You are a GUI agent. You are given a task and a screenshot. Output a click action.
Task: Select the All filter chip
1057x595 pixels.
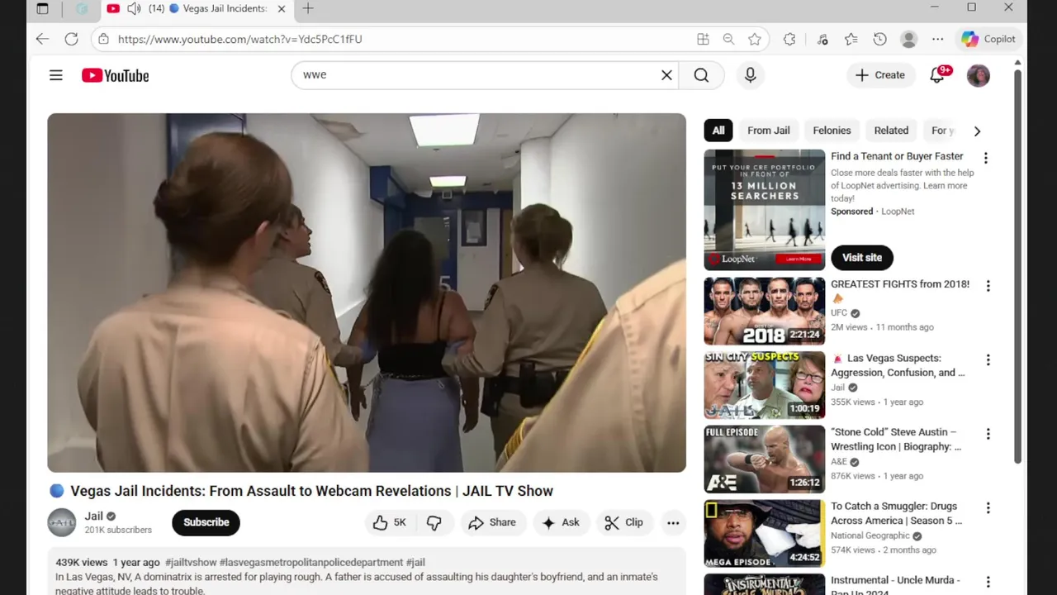coord(718,131)
